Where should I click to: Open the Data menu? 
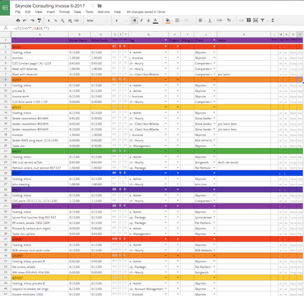pyautogui.click(x=78, y=12)
